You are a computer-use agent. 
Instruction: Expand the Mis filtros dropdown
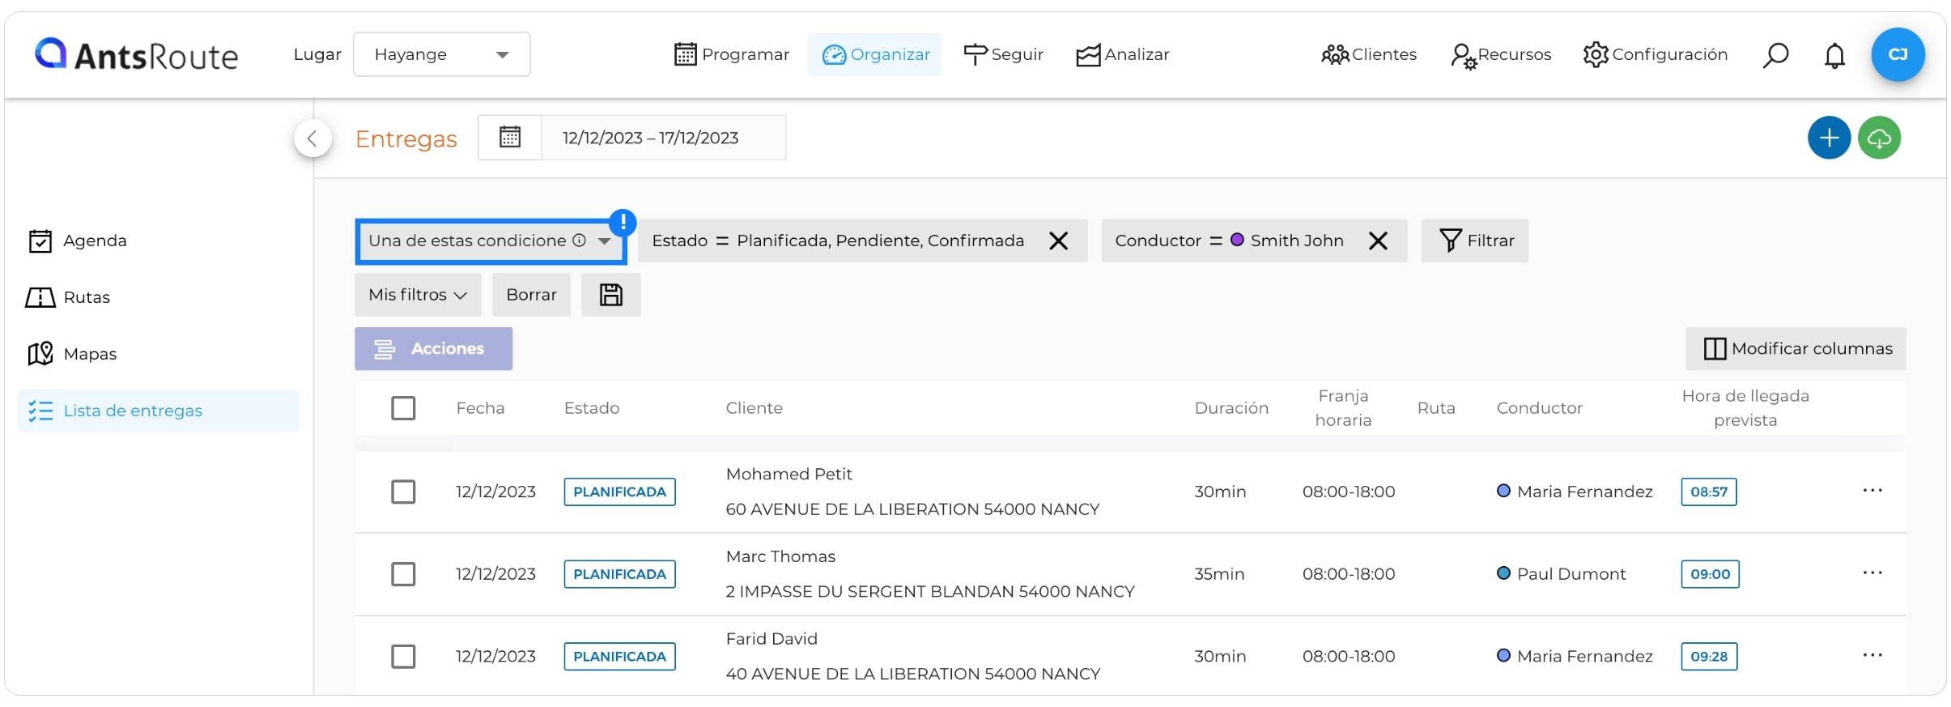click(x=418, y=295)
